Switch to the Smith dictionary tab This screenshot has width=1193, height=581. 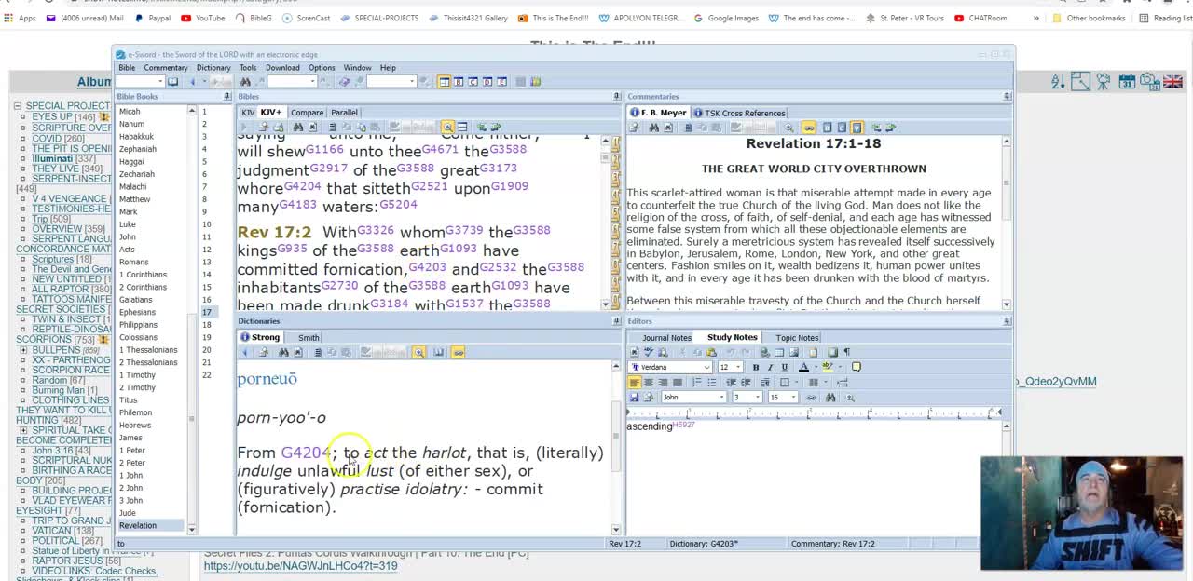click(x=309, y=337)
